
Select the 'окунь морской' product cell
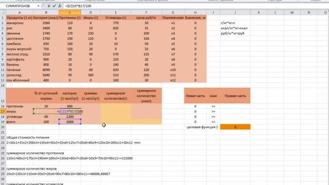tap(20, 49)
